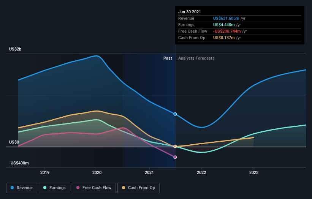Screen dimensions: 312x199
Task: Click the Free Cash Flow label in tooltip
Action: pos(193,31)
